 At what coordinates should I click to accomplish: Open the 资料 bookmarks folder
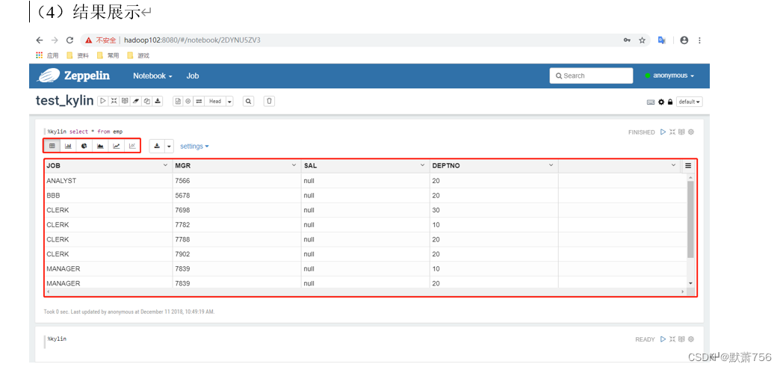pyautogui.click(x=78, y=55)
